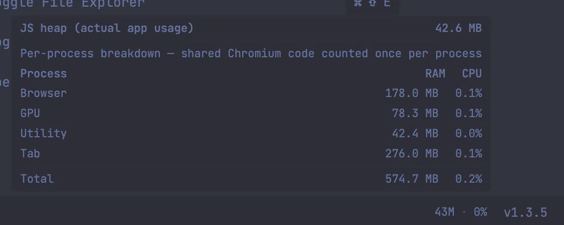Click the Tab RAM value 276.0 MB

click(x=411, y=153)
